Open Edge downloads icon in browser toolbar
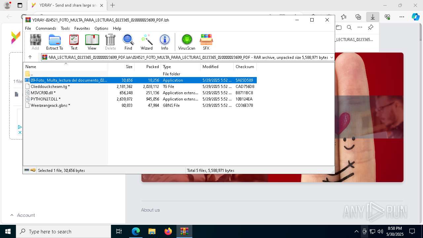The width and height of the screenshot is (423, 238). point(372,17)
